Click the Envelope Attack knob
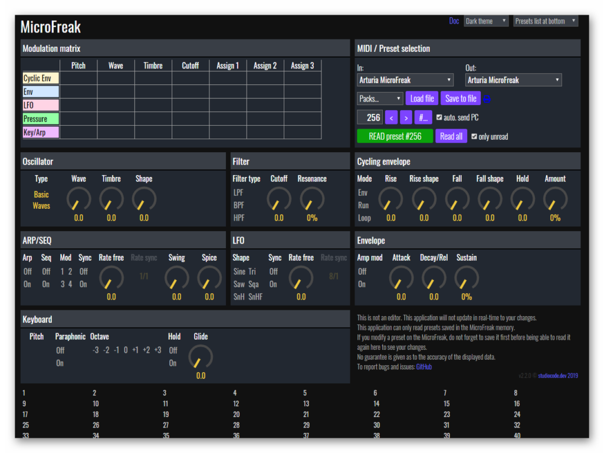Image resolution: width=604 pixels, height=453 pixels. point(401,278)
